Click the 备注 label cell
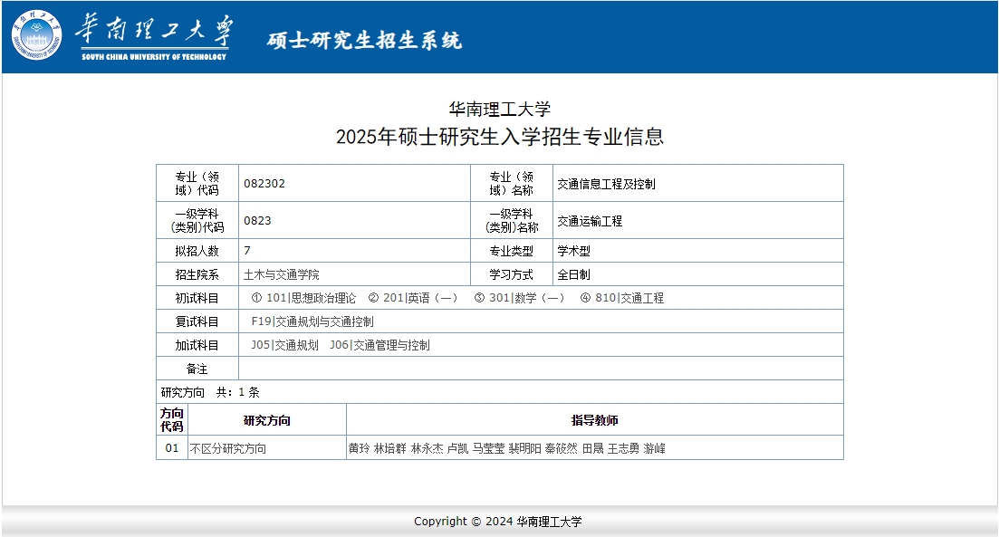This screenshot has height=537, width=999. coord(197,369)
